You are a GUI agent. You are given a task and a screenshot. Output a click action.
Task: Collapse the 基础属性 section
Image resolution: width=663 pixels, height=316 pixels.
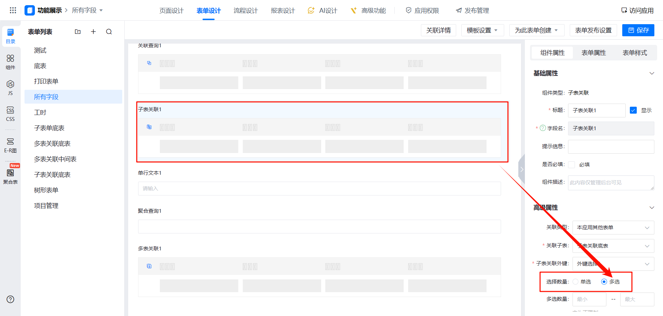click(652, 73)
